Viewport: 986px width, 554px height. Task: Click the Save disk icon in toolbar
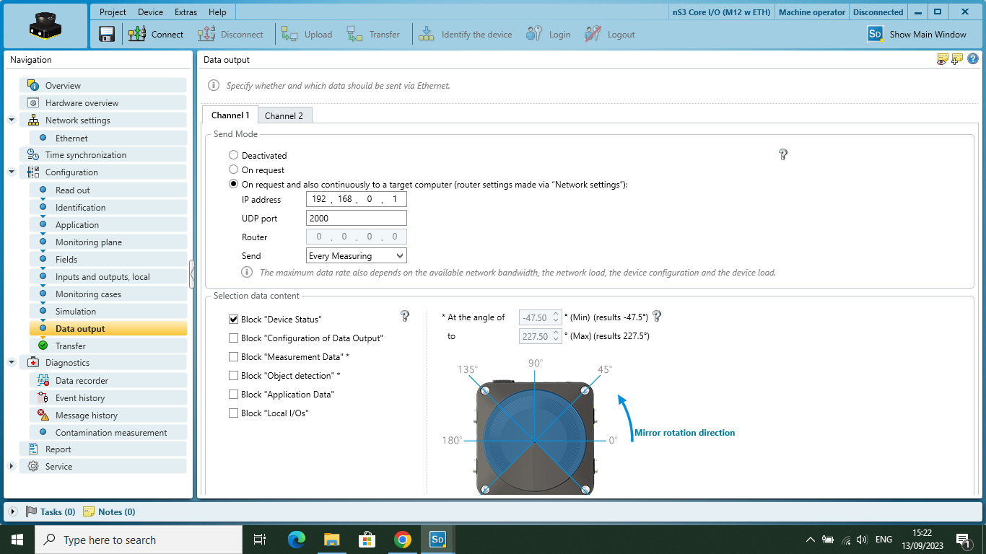point(107,34)
